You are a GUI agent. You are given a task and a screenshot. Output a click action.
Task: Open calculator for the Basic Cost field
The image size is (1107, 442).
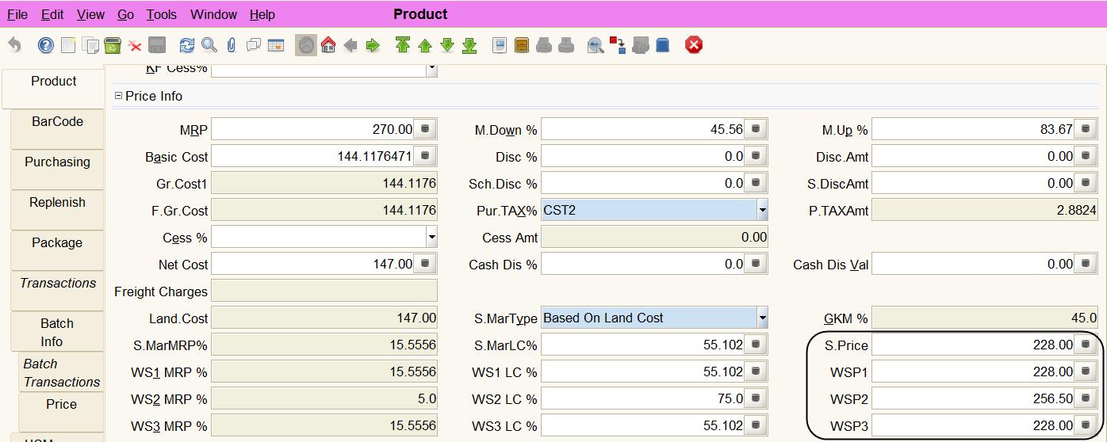(426, 156)
